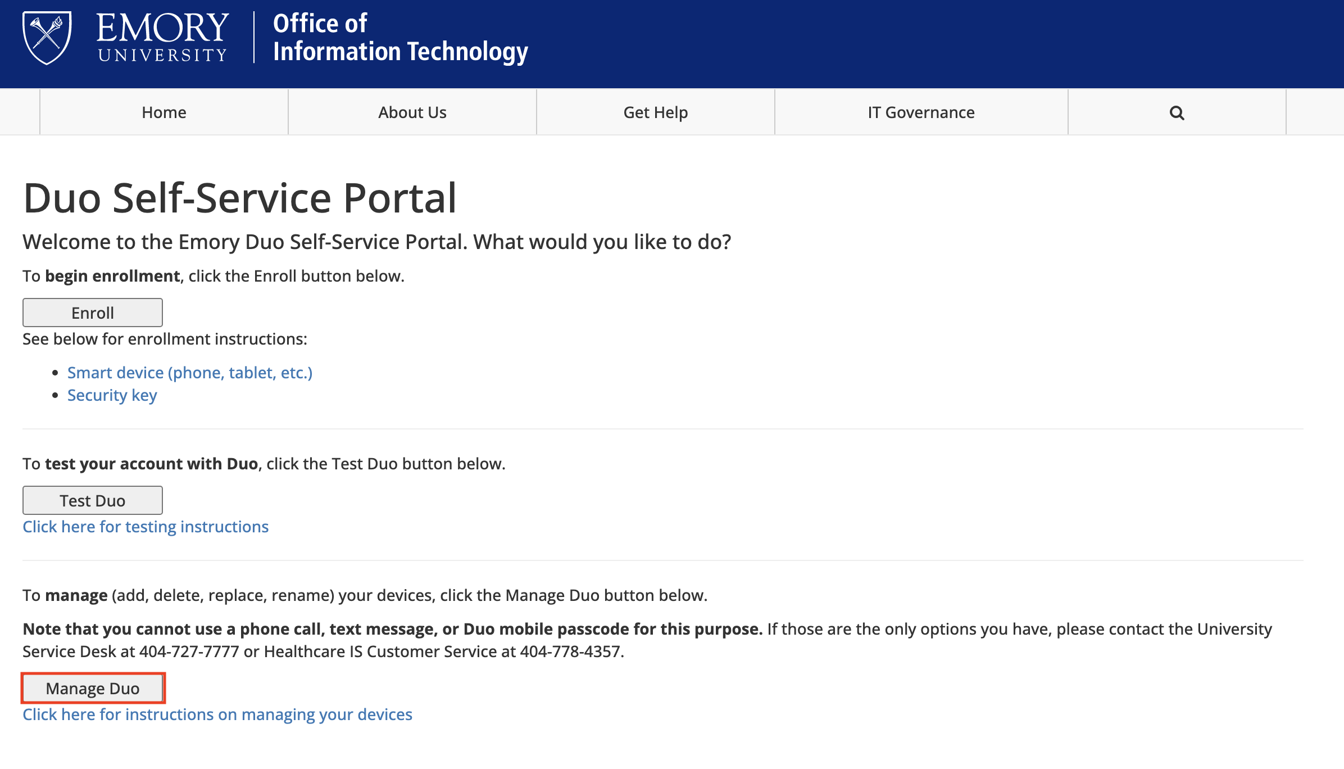Click the Emory University shield logo

47,38
